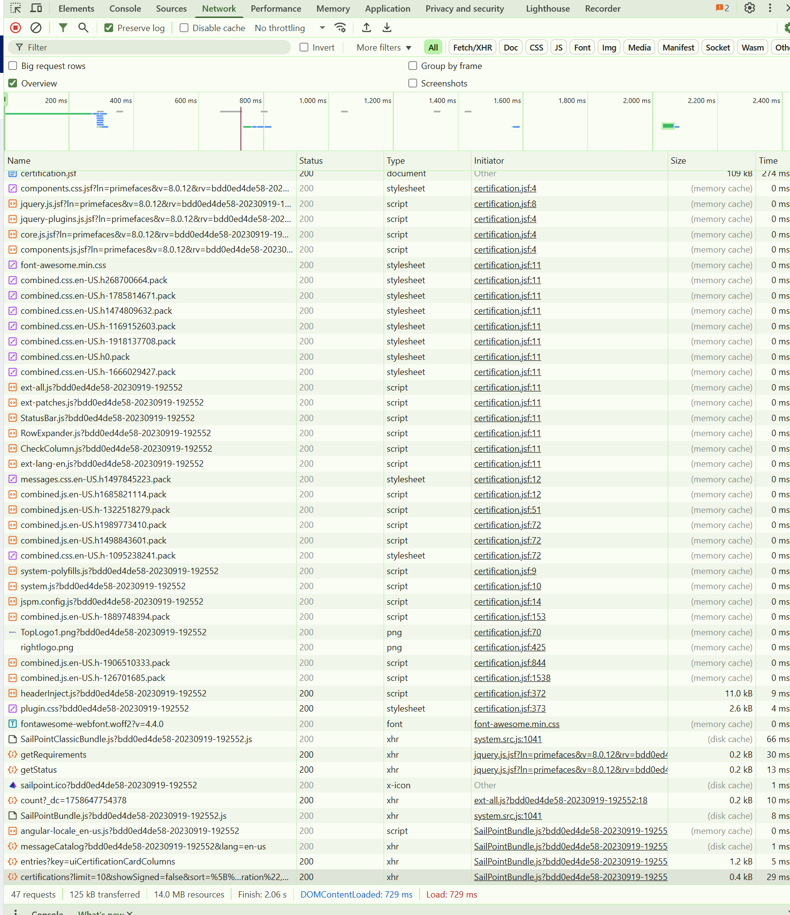Viewport: 790px width, 915px height.
Task: Open DevTools settings gear
Action: 750,8
